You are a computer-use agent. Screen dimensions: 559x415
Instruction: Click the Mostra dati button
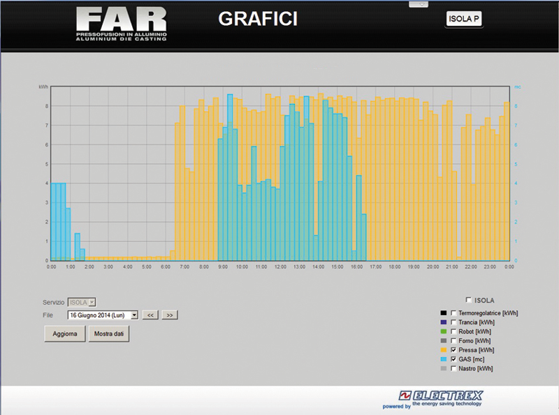108,333
